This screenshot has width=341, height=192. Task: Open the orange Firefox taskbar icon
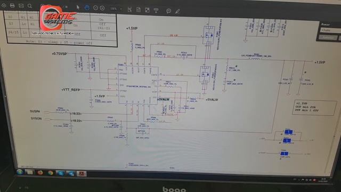40,173
